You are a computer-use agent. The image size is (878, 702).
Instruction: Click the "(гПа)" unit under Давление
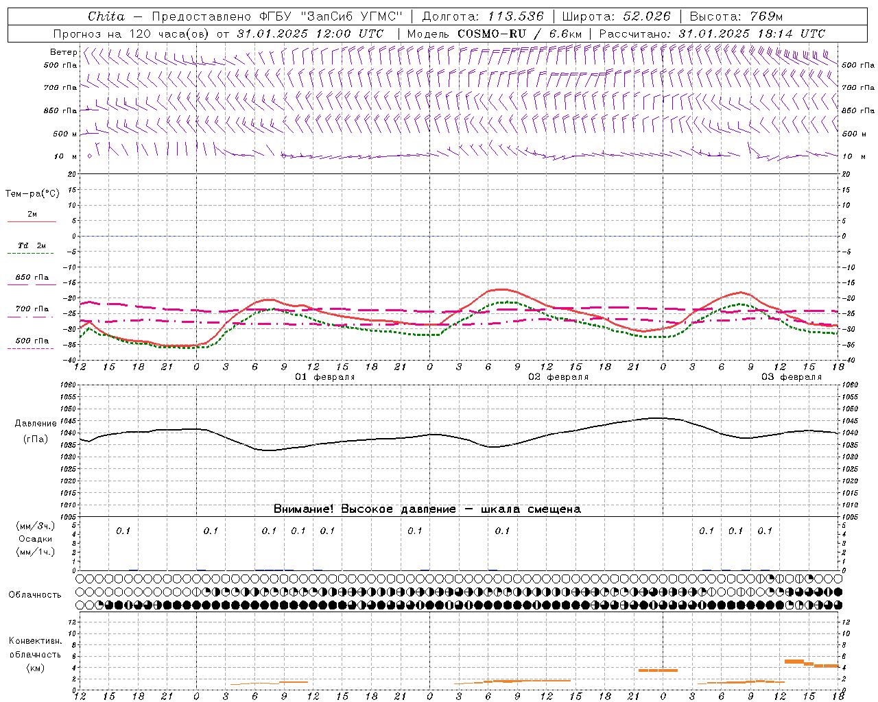[36, 439]
